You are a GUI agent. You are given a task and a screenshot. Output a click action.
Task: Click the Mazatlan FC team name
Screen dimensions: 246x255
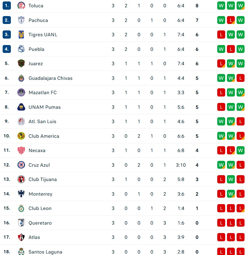tap(43, 92)
